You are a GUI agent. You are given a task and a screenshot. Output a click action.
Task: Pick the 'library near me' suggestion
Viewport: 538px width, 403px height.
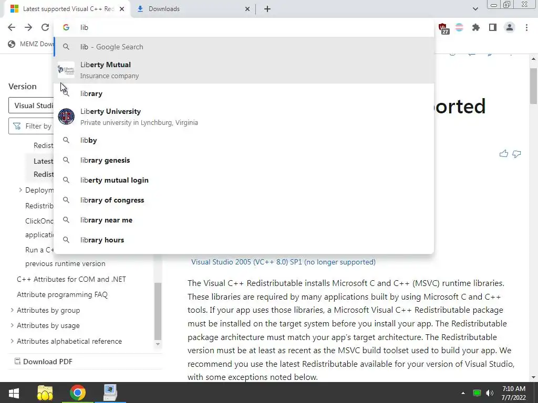[244, 220]
